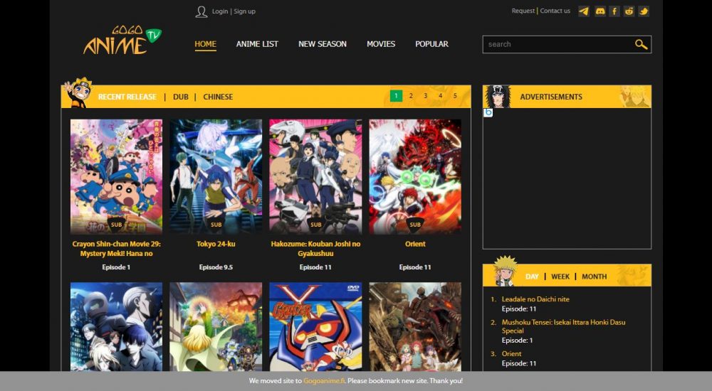This screenshot has height=391, width=712.
Task: Switch to the MONTH popularity tab
Action: point(594,277)
